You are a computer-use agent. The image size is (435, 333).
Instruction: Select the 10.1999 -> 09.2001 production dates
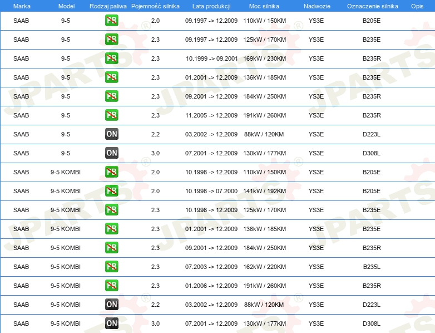[212, 58]
